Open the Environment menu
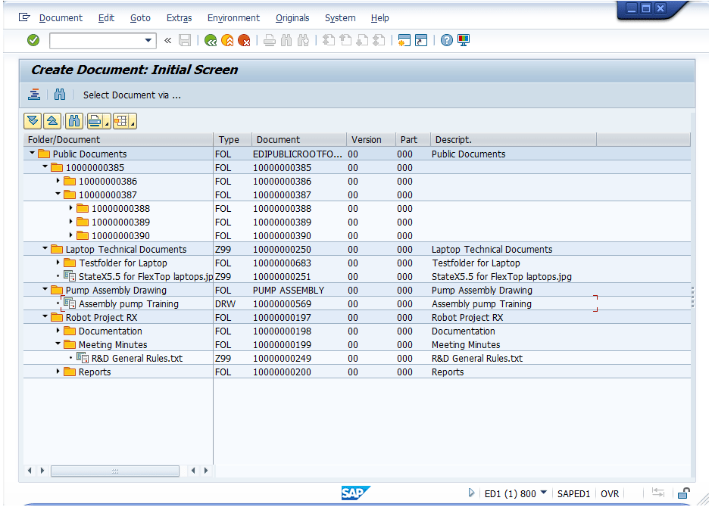The height and width of the screenshot is (507, 712). point(233,17)
